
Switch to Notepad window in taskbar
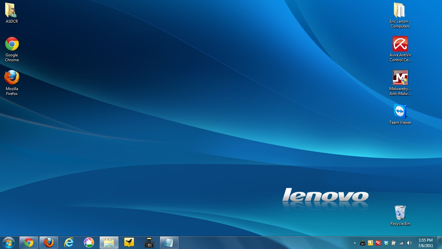coord(169,243)
